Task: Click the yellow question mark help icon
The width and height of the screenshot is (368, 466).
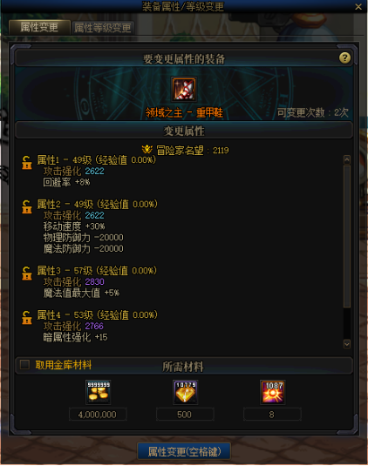Action: pyautogui.click(x=344, y=58)
